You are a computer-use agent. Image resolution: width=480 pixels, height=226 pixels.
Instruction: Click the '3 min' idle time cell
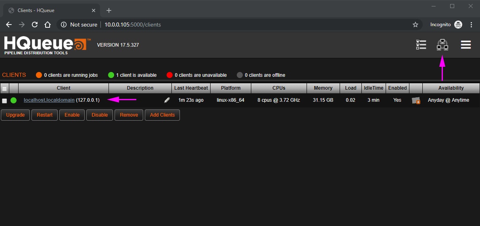(374, 100)
